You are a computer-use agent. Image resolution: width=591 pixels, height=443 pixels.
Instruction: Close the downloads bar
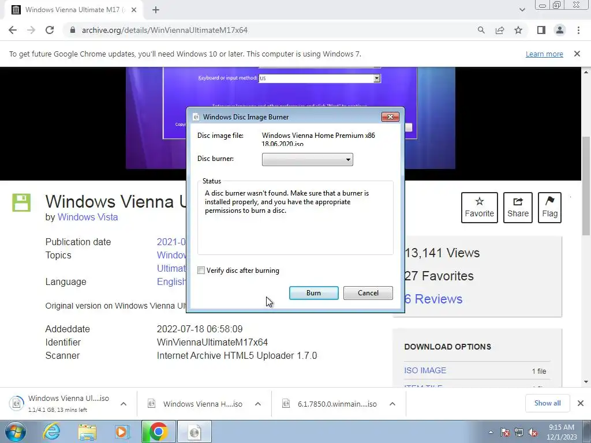(x=581, y=403)
